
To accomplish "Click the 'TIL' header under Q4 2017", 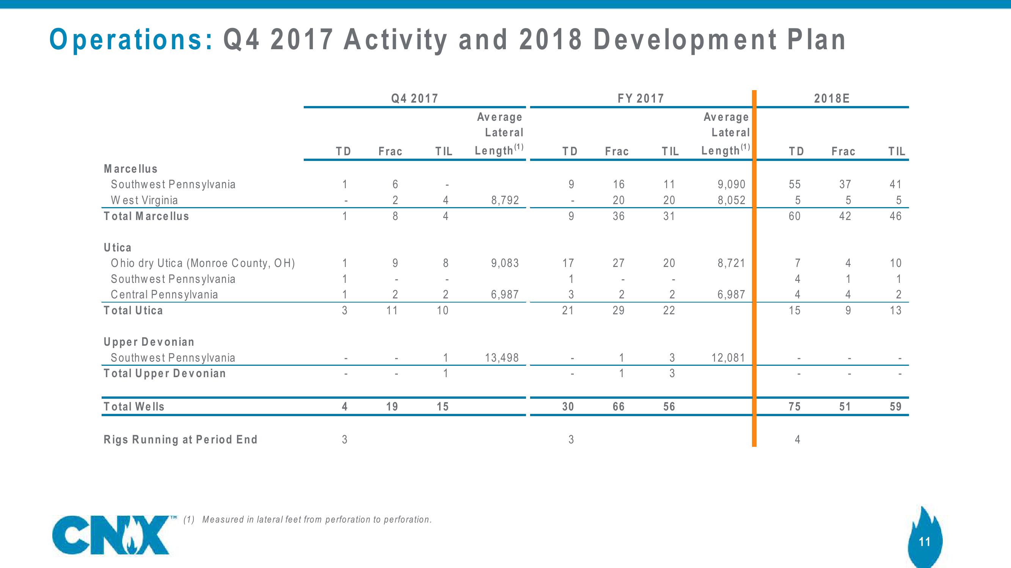I will (x=444, y=151).
